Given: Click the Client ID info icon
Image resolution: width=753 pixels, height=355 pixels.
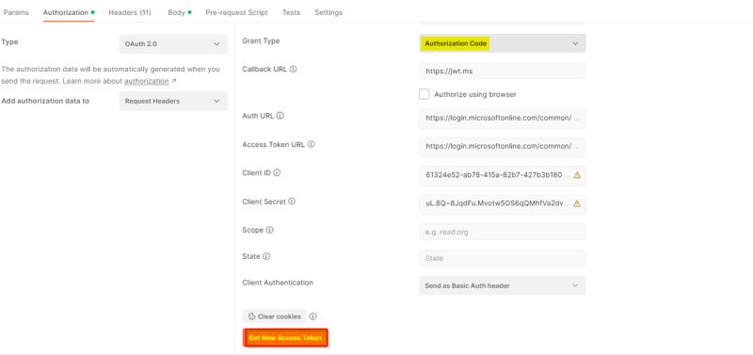Looking at the screenshot, I should [x=277, y=172].
